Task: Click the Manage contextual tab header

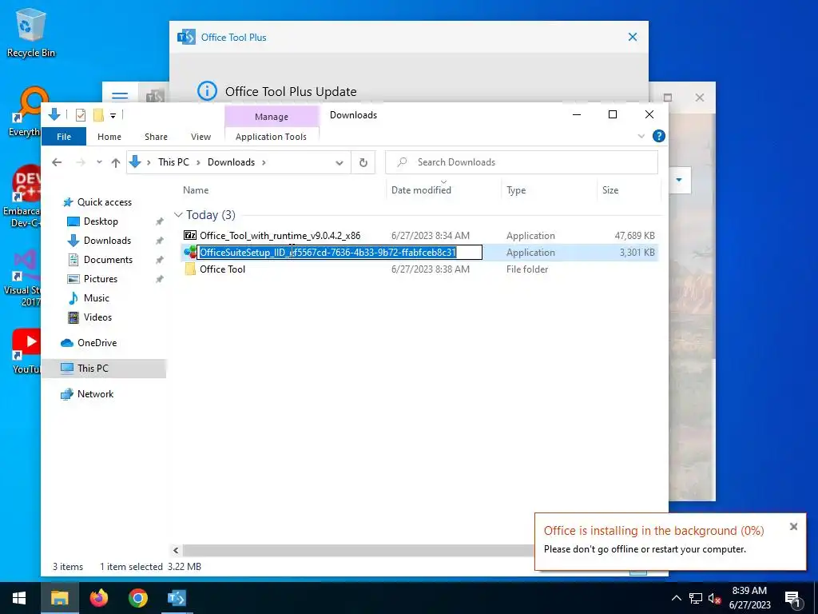Action: (272, 117)
